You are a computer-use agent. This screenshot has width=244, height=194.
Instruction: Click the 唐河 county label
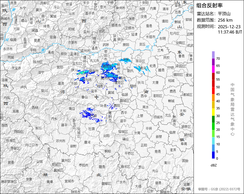[x=87, y=142]
